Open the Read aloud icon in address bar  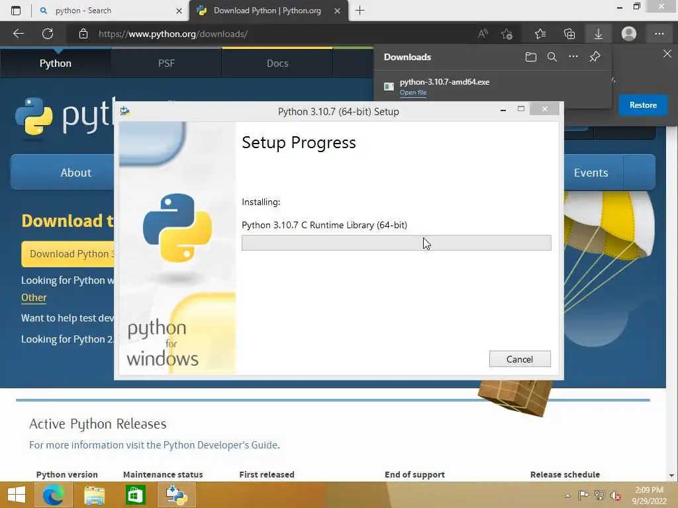click(x=483, y=34)
